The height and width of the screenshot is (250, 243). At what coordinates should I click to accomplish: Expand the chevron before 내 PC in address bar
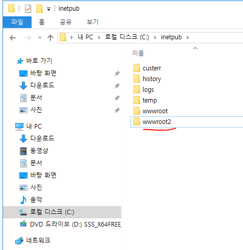coord(71,37)
